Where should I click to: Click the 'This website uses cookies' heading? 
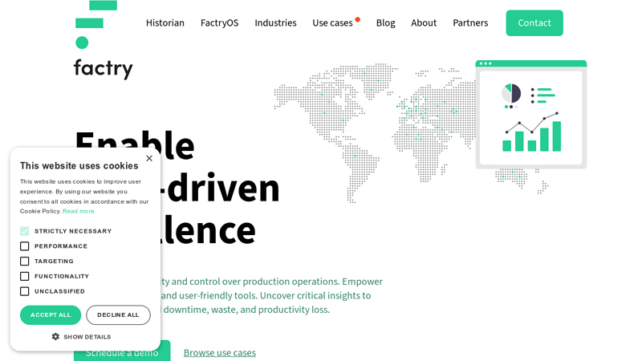(79, 166)
